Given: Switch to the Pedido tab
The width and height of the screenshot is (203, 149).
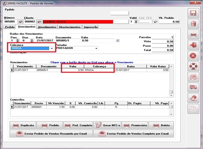Looking at the screenshot, I should coord(10,27).
